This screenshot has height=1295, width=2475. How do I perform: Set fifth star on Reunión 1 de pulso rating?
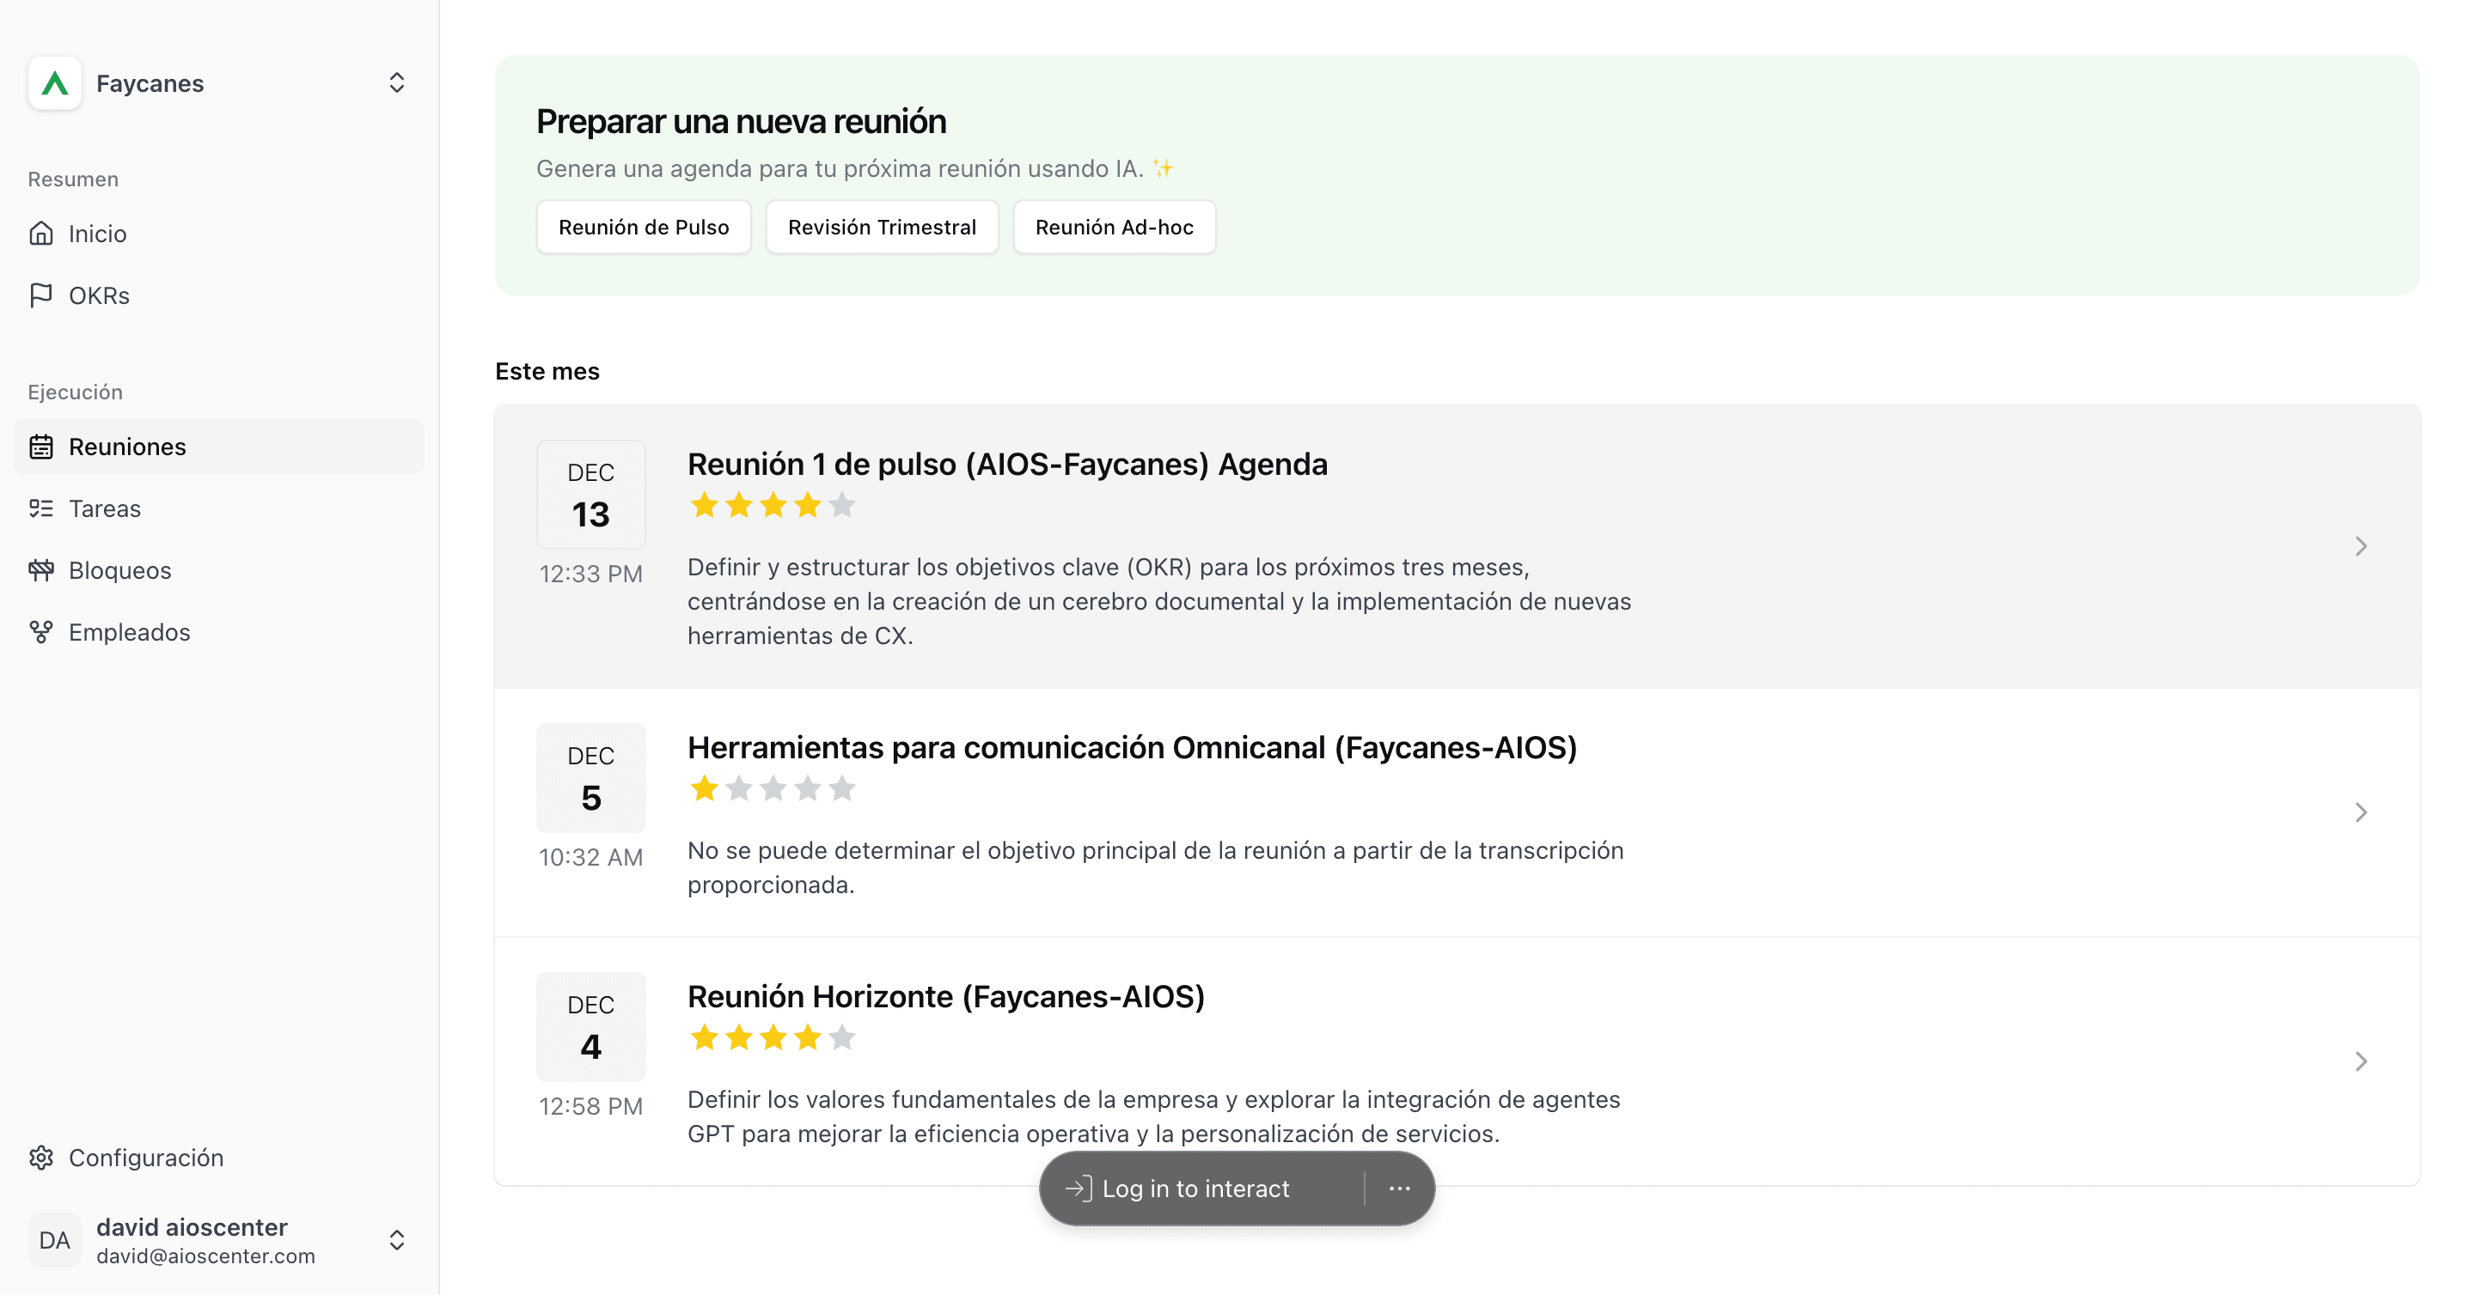click(x=841, y=505)
